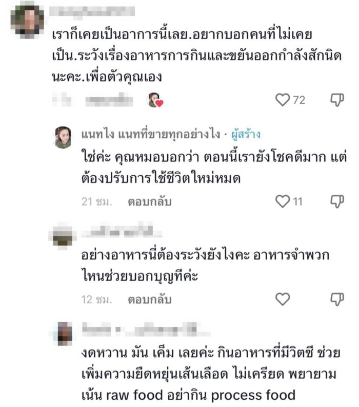Open the avatar of creator แนทไง

(63, 137)
